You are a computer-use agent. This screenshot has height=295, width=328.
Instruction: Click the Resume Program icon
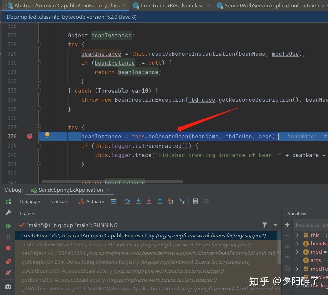click(8, 226)
